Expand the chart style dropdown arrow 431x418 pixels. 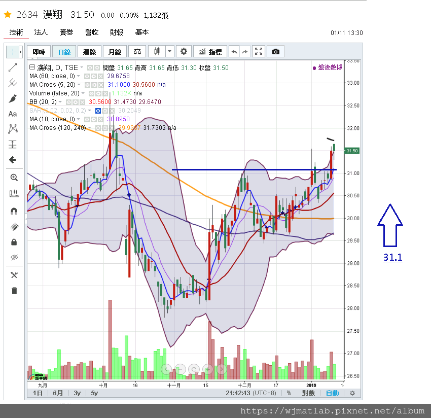[x=169, y=51]
